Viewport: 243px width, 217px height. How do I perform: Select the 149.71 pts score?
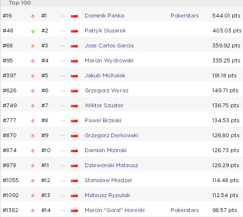tap(225, 91)
